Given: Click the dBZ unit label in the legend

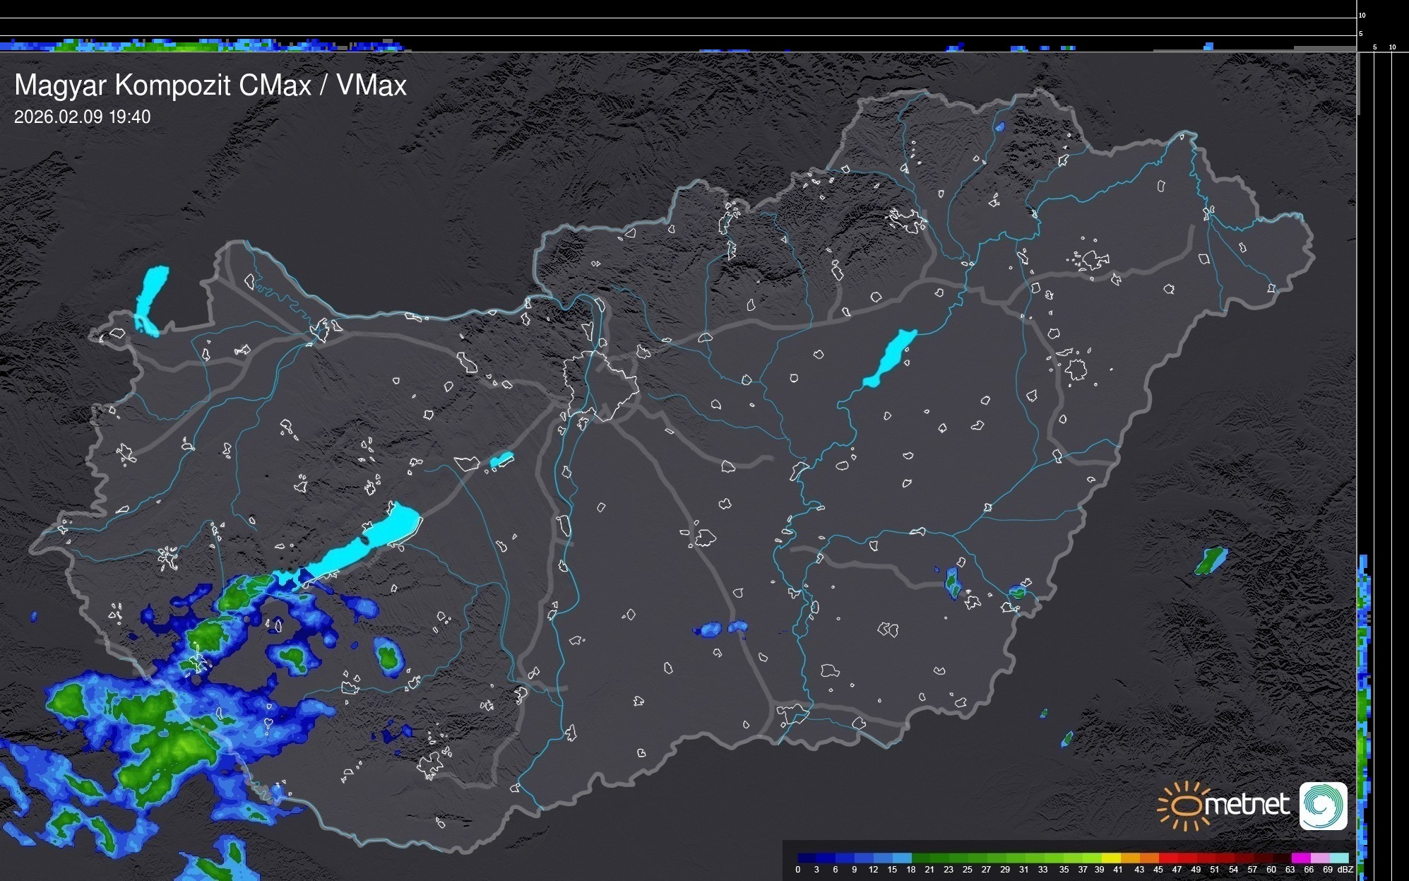Looking at the screenshot, I should 1345,870.
